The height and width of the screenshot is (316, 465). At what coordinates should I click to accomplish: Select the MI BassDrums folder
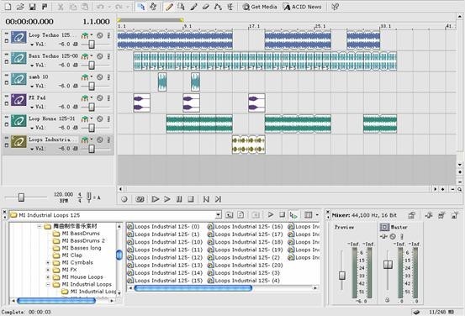click(77, 234)
